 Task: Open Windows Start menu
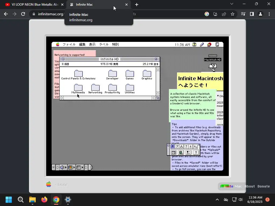tap(9, 200)
